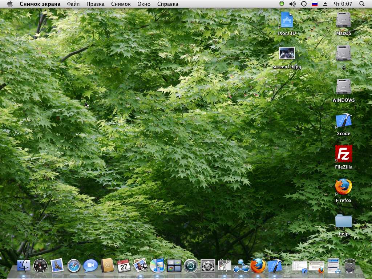This screenshot has height=279, width=372.
Task: Open the Снимок menu
Action: pyautogui.click(x=121, y=4)
